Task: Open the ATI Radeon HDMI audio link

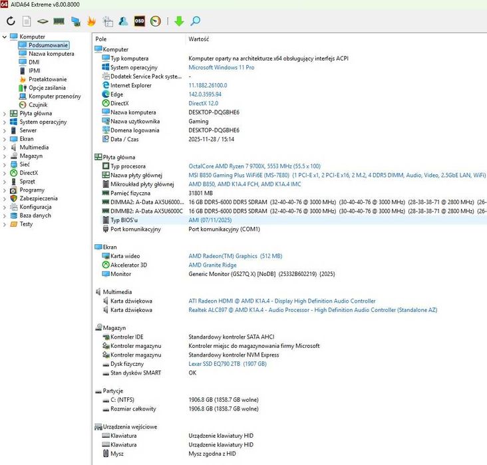Action: coord(281,301)
